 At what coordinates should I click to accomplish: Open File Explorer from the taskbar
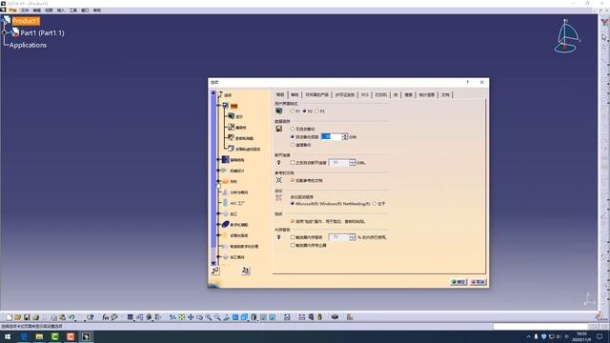pos(39,336)
